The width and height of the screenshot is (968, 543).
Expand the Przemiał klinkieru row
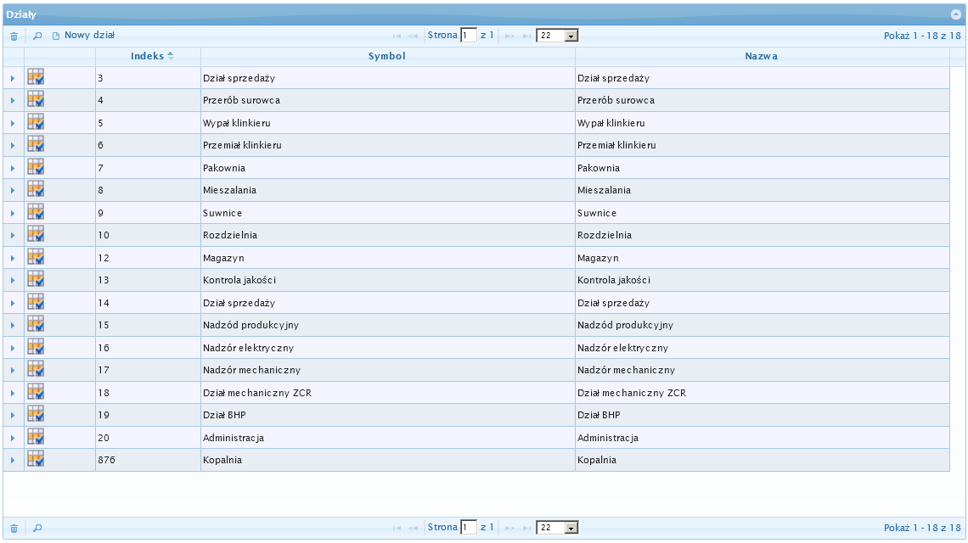[13, 146]
